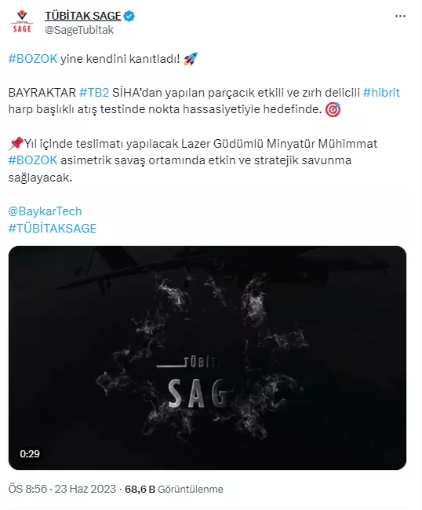This screenshot has width=422, height=510.
Task: Click the TÜBİTAK SAGE profile avatar
Action: [x=22, y=22]
